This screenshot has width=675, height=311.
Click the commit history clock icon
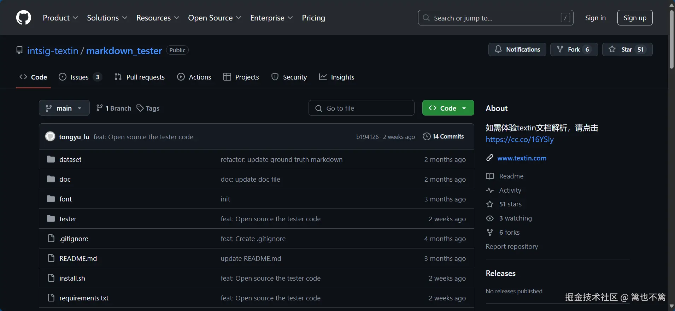click(x=427, y=136)
